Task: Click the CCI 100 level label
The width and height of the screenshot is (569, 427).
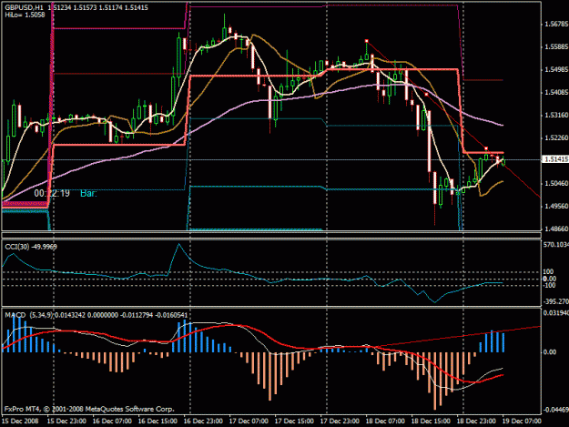Action: tap(548, 271)
